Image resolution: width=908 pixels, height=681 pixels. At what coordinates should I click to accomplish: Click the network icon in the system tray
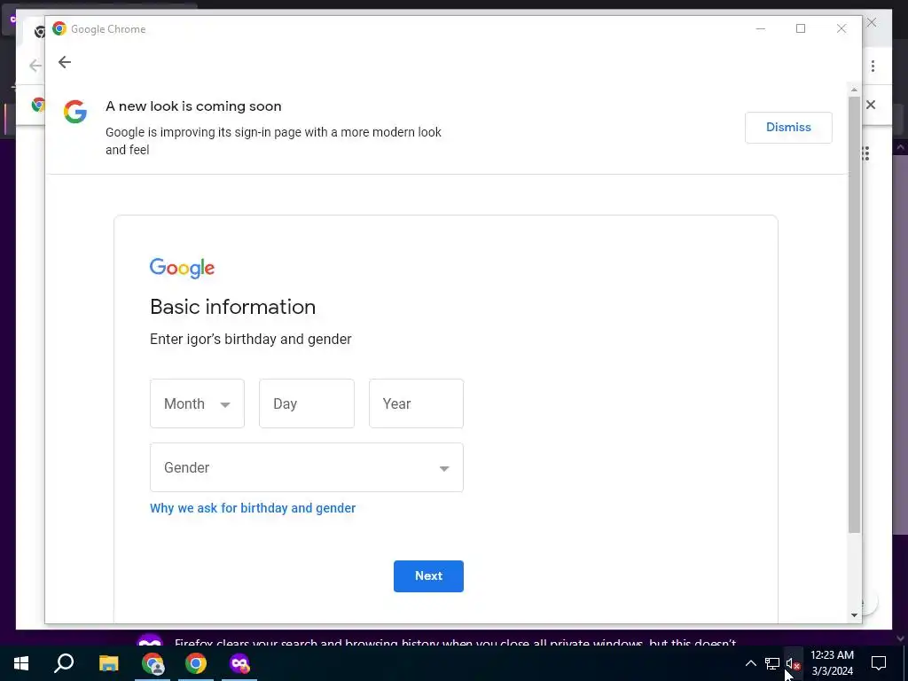pos(772,663)
